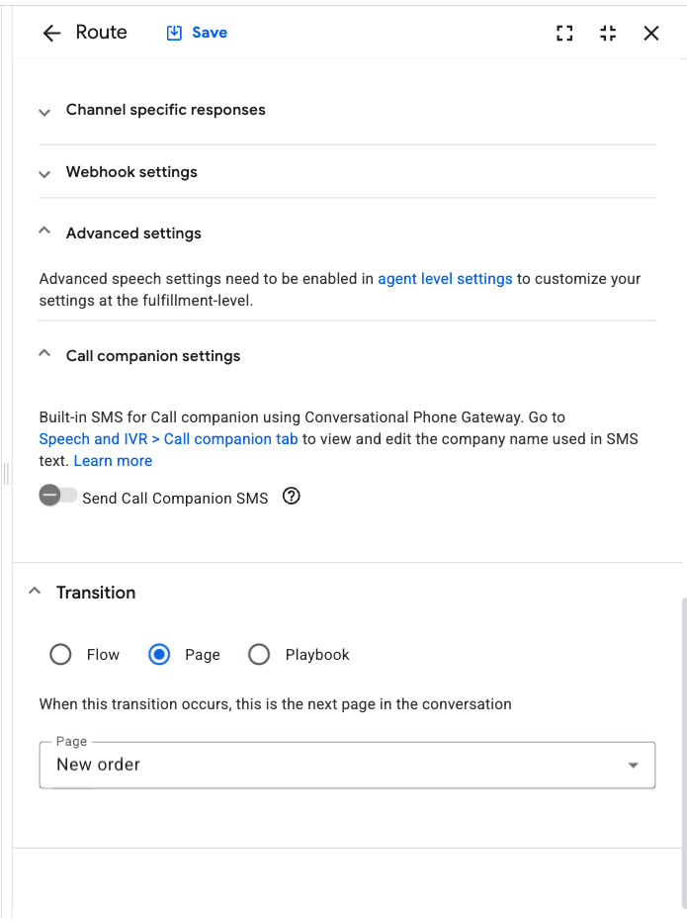687x921 pixels.
Task: Open the Page dropdown showing New order
Action: point(347,765)
